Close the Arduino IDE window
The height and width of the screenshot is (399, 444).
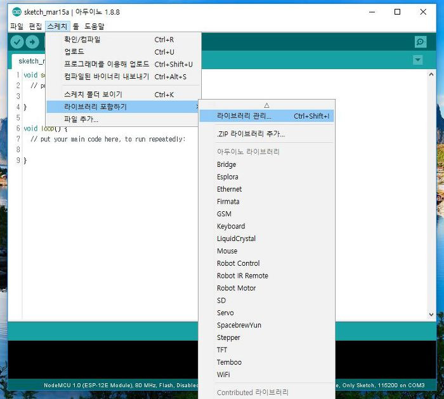[x=423, y=12]
